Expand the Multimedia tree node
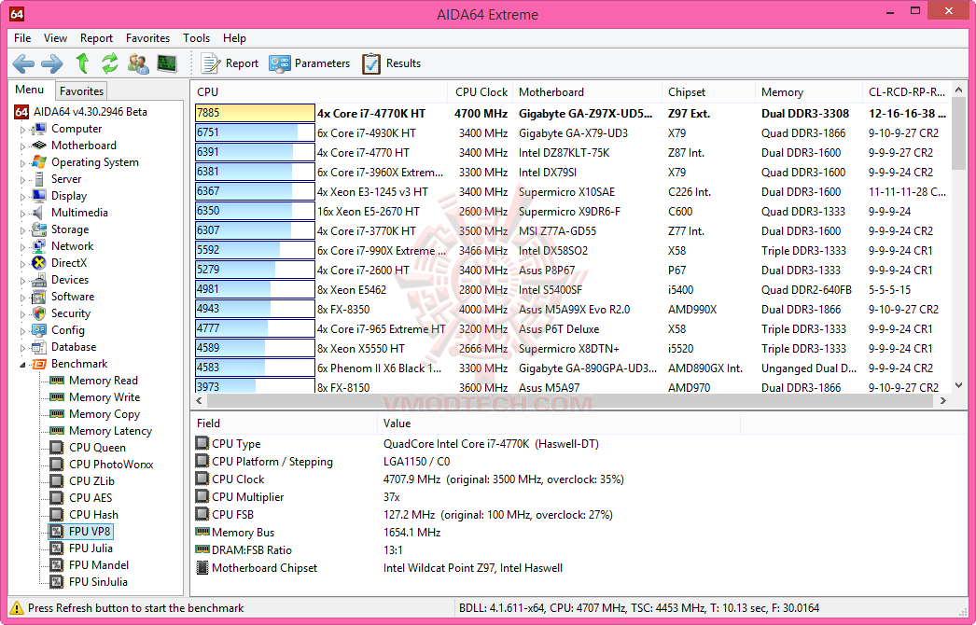 click(x=23, y=214)
